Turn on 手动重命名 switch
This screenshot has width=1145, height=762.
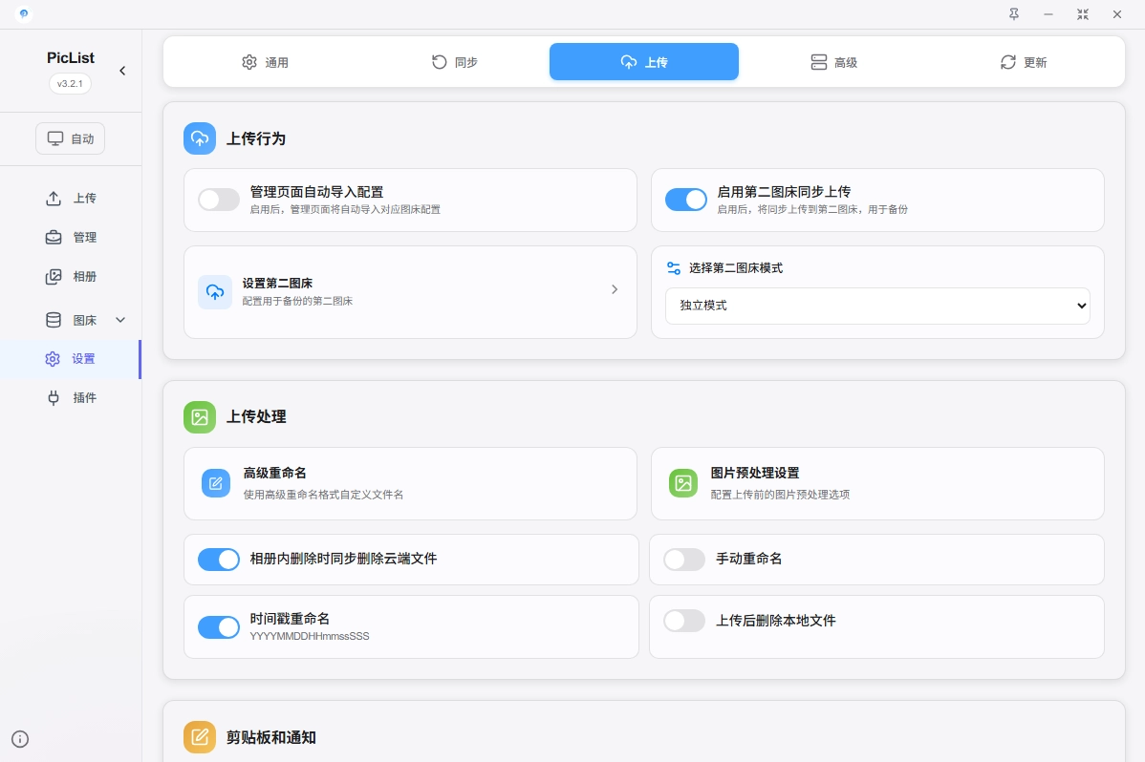[x=684, y=560]
